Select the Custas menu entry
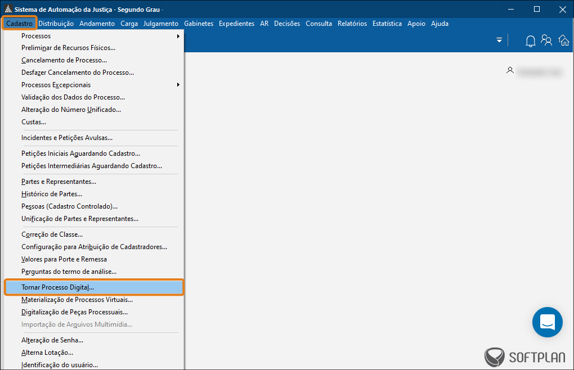The width and height of the screenshot is (574, 370). (x=94, y=122)
